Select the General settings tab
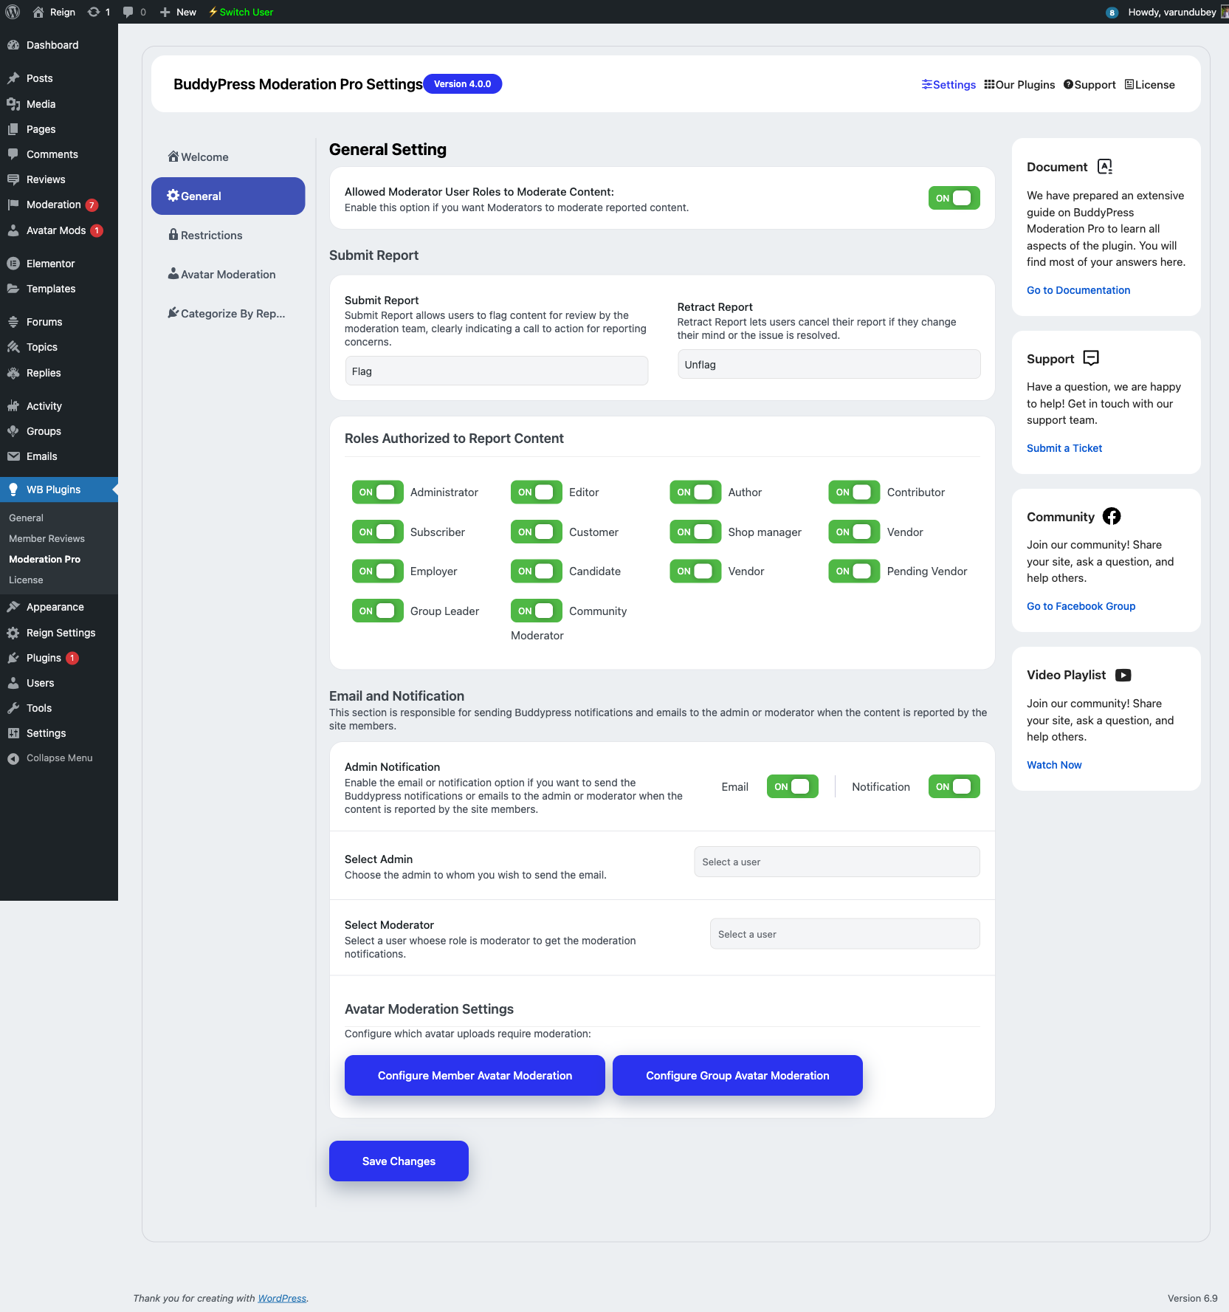Viewport: 1229px width, 1312px height. 228,196
